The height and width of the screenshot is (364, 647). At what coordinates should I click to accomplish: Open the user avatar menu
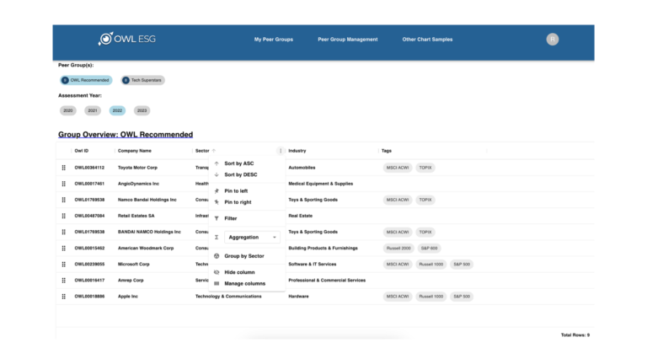(552, 40)
